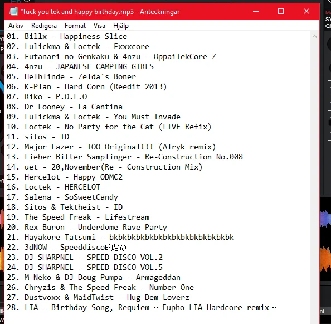
Task: Click line '23. DJ SHARPNEL - SPEED DISCO VOL.2'
Action: [85, 257]
